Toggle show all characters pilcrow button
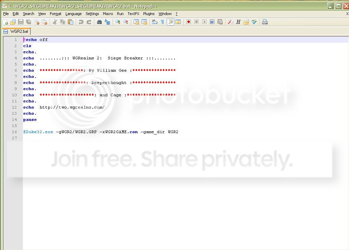 pos(162,22)
